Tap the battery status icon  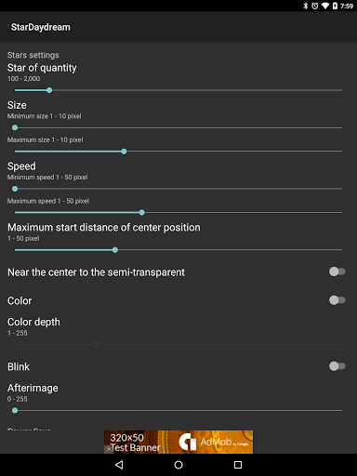tap(335, 6)
